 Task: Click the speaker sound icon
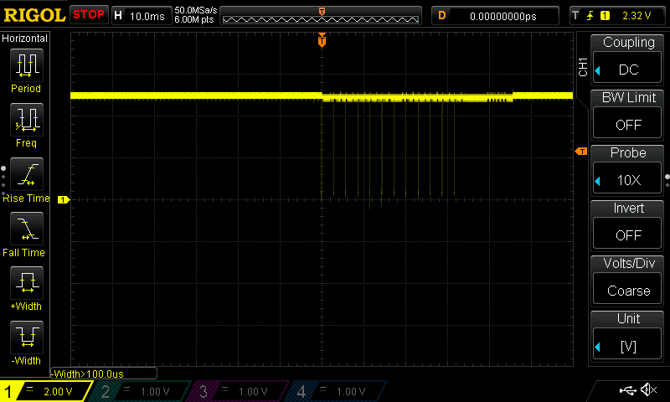click(x=648, y=390)
